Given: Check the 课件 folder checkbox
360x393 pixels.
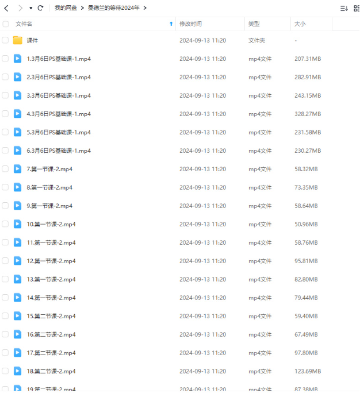Looking at the screenshot, I should click(5, 40).
